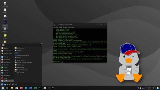Image resolution: width=160 pixels, height=90 pixels.
Task: Select Accessories category
Action: point(5,59)
